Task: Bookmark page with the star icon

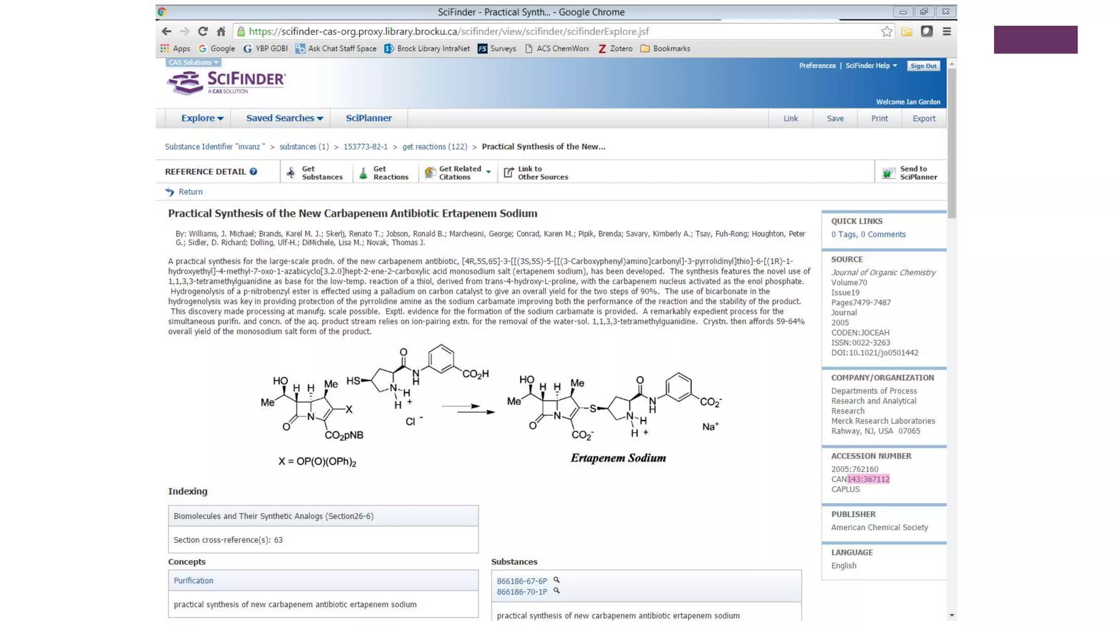Action: (886, 32)
